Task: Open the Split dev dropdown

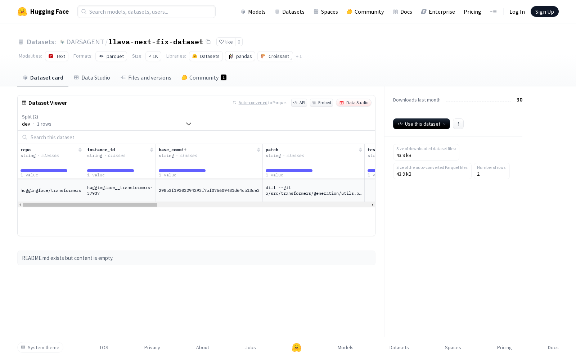Action: [x=107, y=120]
